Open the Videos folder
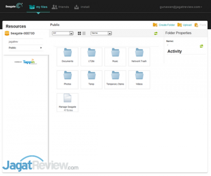The height and width of the screenshot is (176, 211). 139,80
